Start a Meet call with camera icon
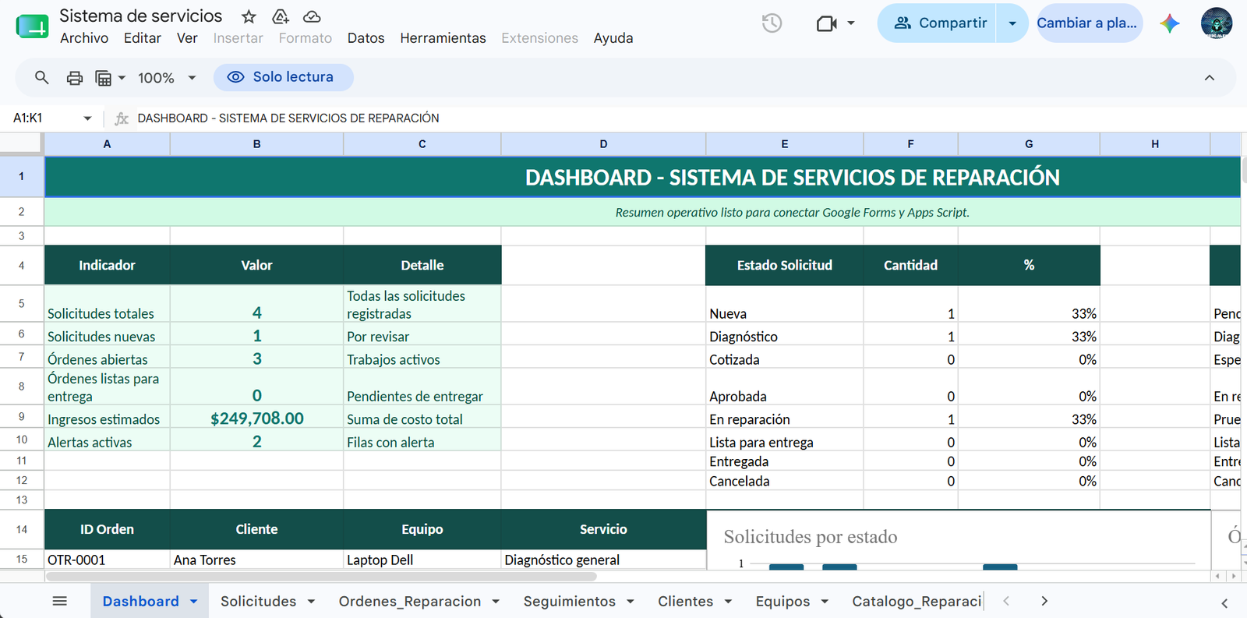 coord(826,23)
